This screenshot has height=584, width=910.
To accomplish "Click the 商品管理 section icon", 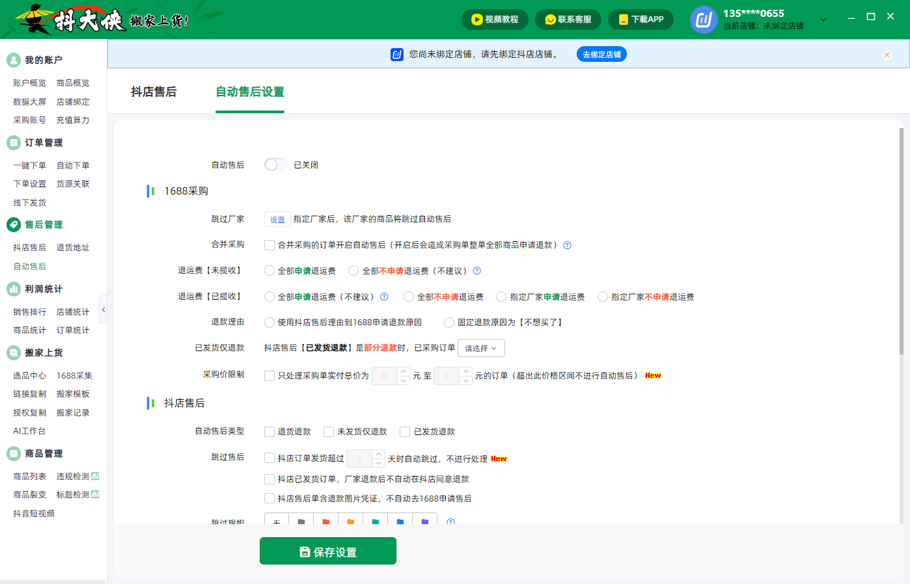I will (14, 453).
